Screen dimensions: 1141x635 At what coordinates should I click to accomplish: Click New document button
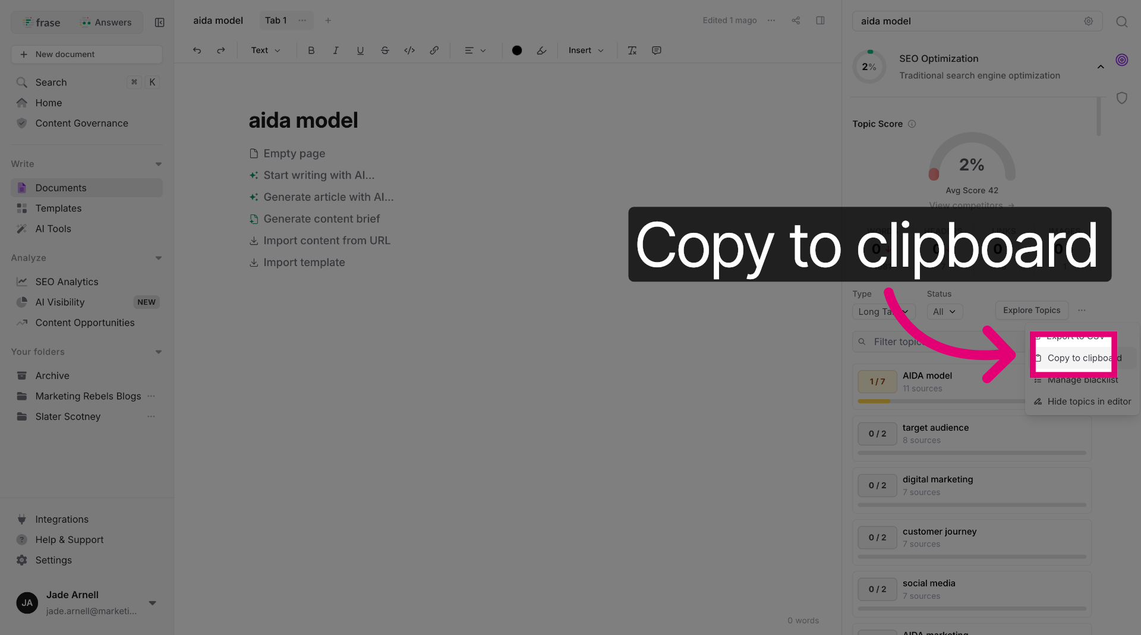(x=87, y=54)
